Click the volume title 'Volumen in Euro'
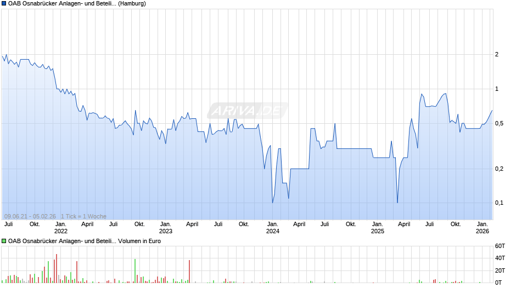 tap(139, 241)
